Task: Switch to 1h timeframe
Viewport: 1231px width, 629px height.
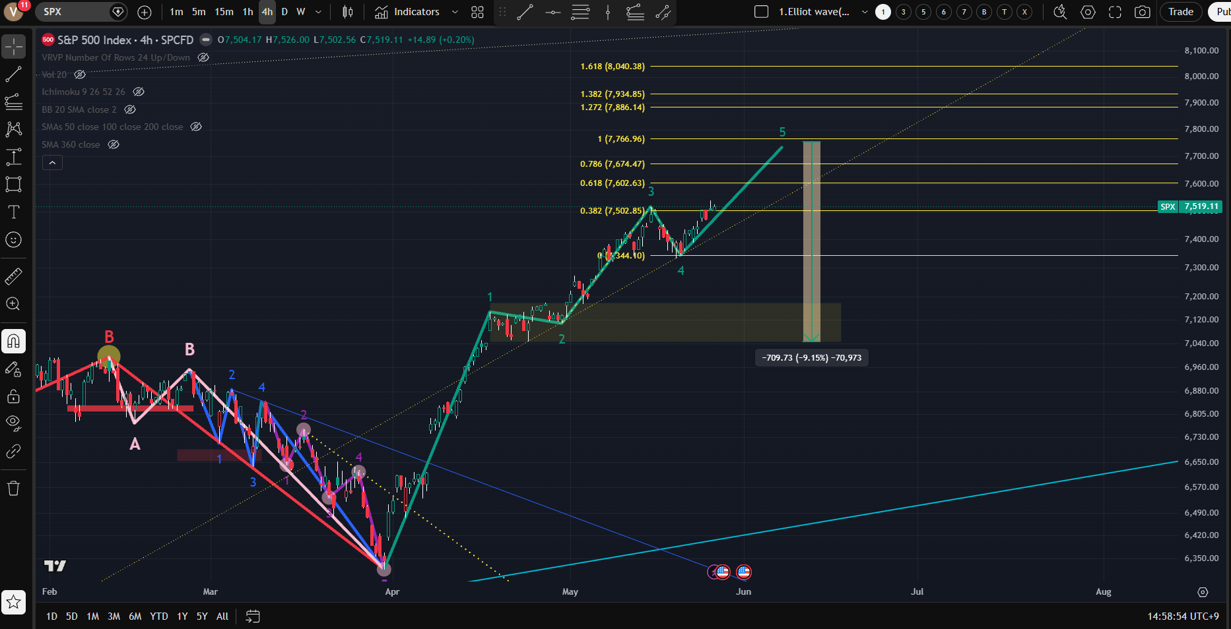Action: point(248,12)
